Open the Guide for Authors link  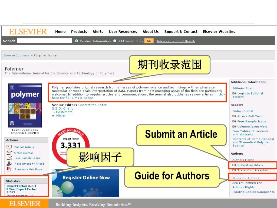(x=246, y=178)
